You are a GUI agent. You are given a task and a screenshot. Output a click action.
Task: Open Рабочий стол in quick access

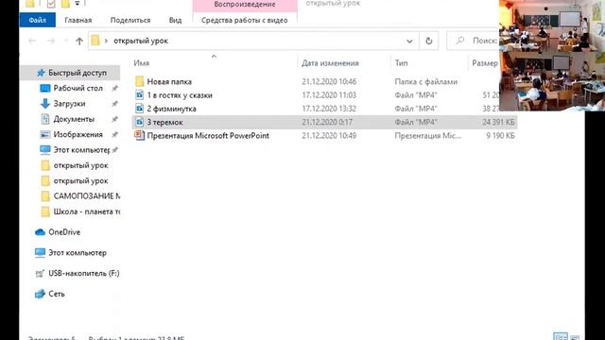78,88
